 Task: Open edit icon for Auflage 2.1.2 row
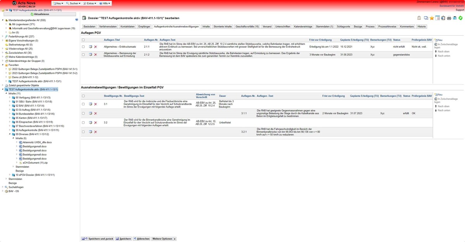point(90,55)
